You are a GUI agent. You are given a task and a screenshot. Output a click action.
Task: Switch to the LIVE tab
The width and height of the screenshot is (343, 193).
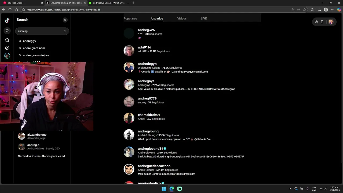(x=204, y=18)
